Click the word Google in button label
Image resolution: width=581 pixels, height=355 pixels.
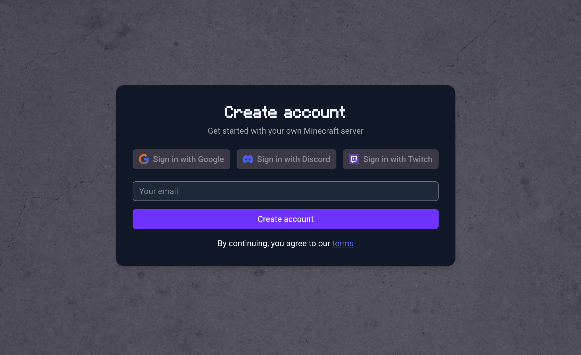(x=211, y=159)
